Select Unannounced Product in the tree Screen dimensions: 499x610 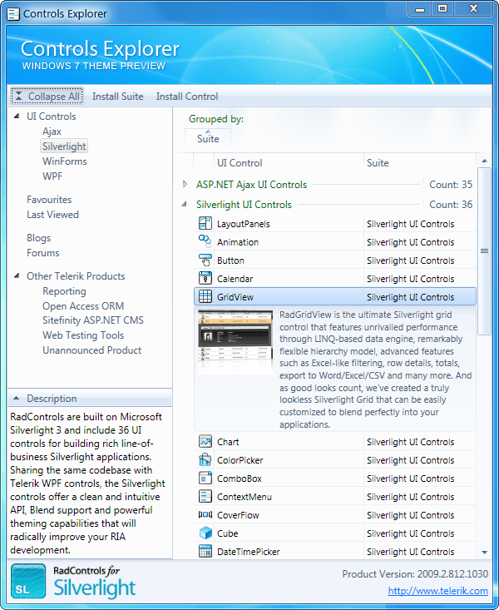pyautogui.click(x=91, y=350)
